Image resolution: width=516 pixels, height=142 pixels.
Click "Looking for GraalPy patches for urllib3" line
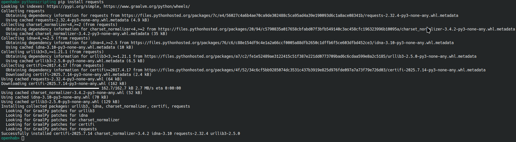pyautogui.click(x=50, y=111)
